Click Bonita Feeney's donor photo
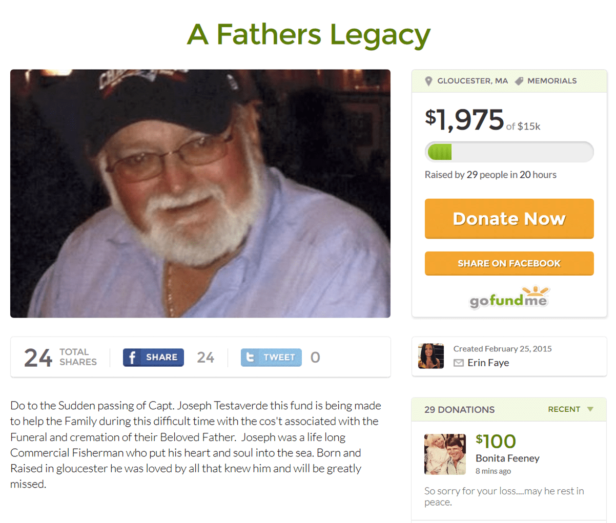Viewport: 616px width, 523px height. 445,454
